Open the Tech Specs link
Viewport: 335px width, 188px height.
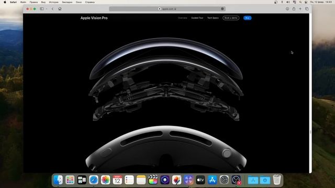pyautogui.click(x=213, y=18)
